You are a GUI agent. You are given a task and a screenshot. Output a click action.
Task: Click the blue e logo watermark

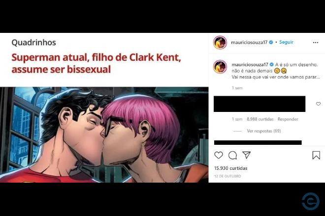[311, 201]
